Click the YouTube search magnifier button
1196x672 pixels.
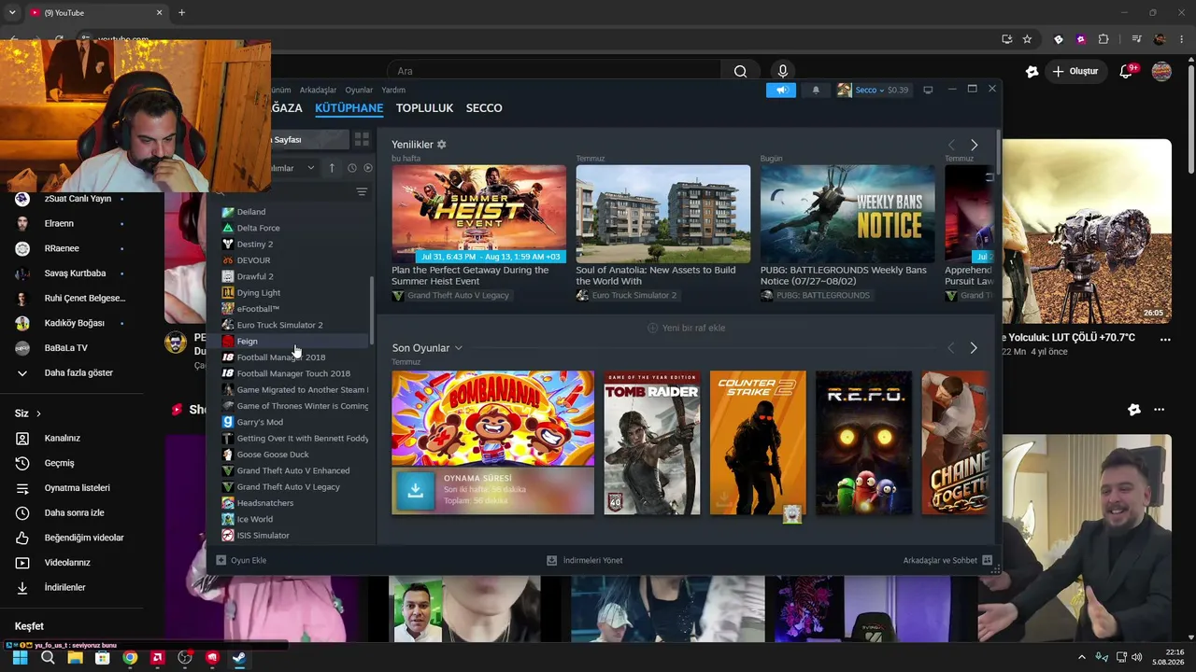(740, 71)
